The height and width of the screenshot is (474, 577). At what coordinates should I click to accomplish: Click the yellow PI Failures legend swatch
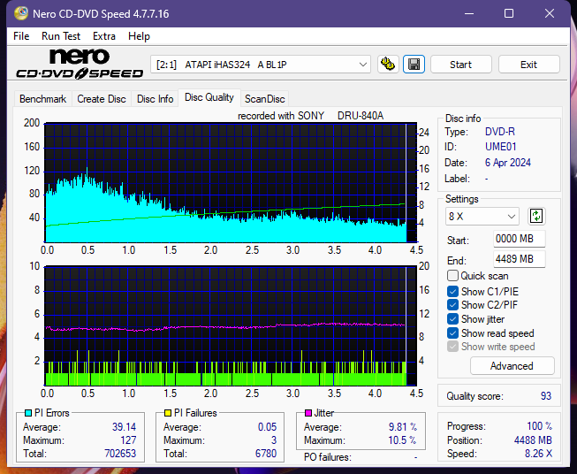pos(168,413)
